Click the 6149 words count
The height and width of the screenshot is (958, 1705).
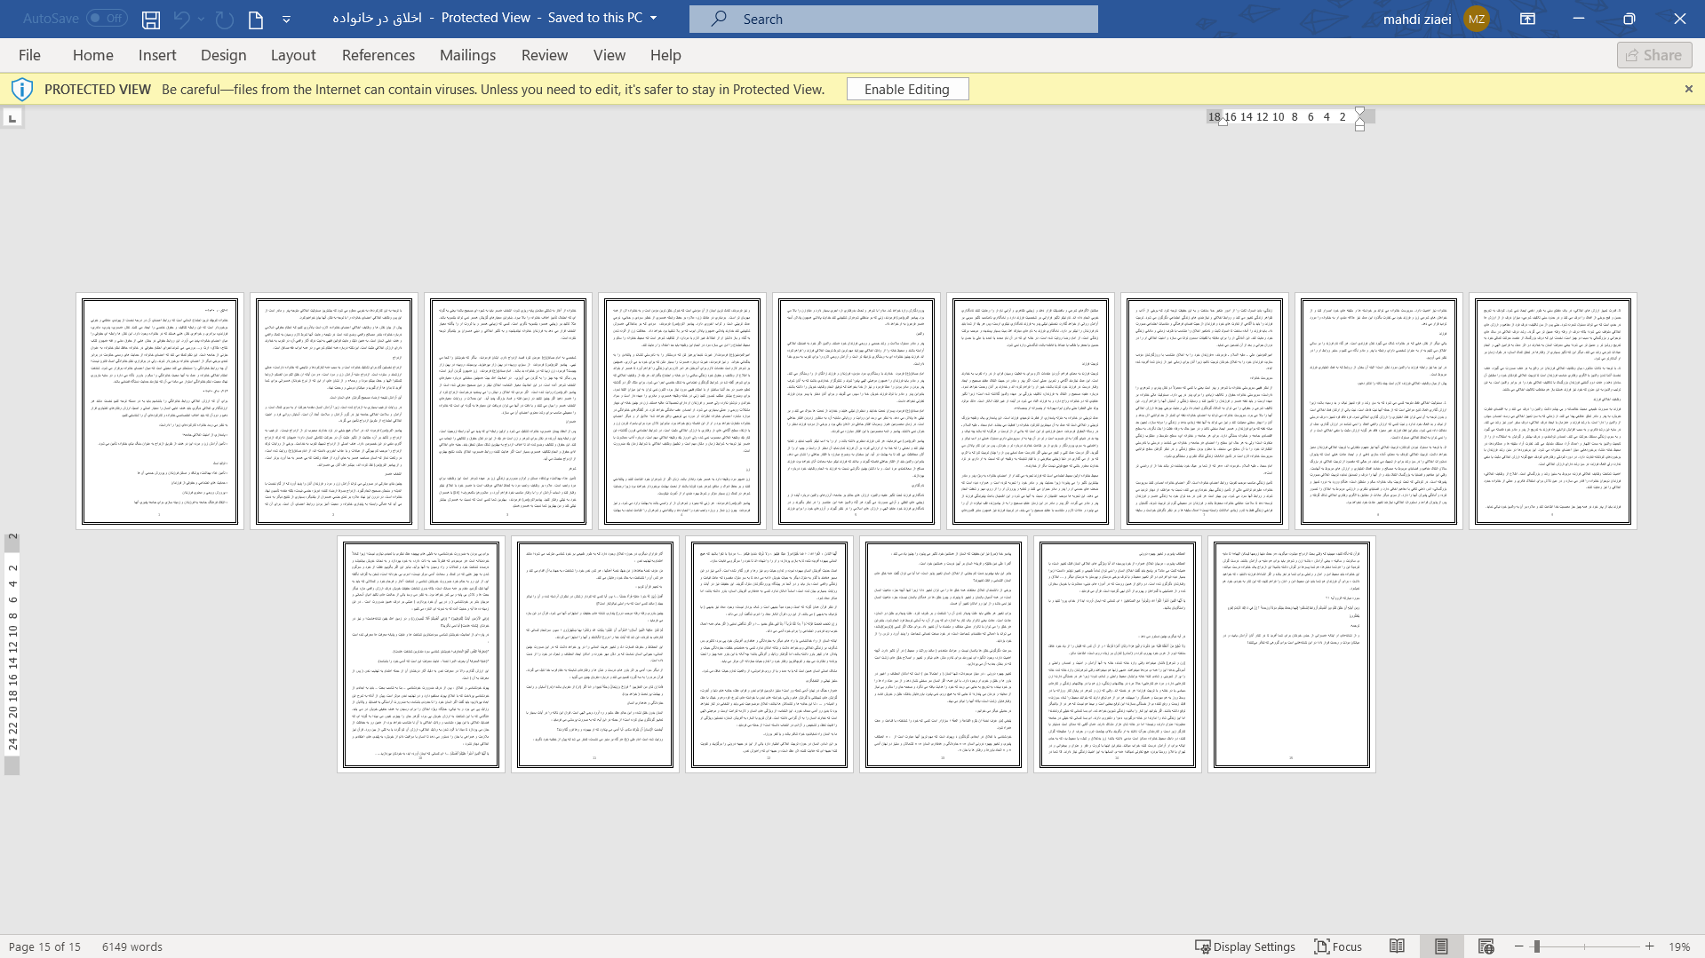tap(132, 946)
